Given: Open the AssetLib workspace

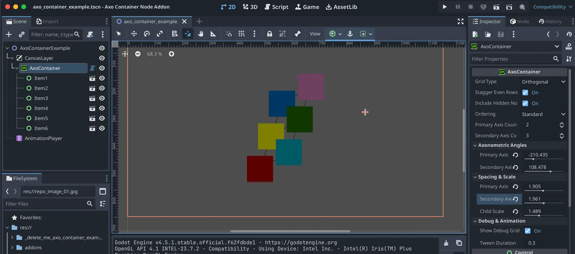Looking at the screenshot, I should [x=341, y=7].
